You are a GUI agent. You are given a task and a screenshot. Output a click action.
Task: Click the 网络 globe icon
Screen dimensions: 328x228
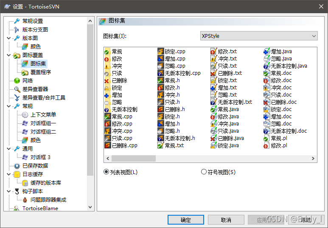tap(17, 80)
